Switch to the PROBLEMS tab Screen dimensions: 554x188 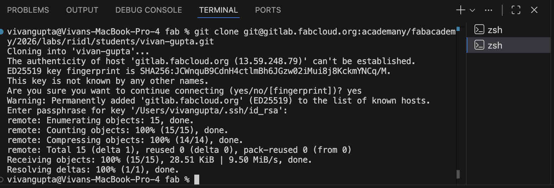tap(28, 10)
